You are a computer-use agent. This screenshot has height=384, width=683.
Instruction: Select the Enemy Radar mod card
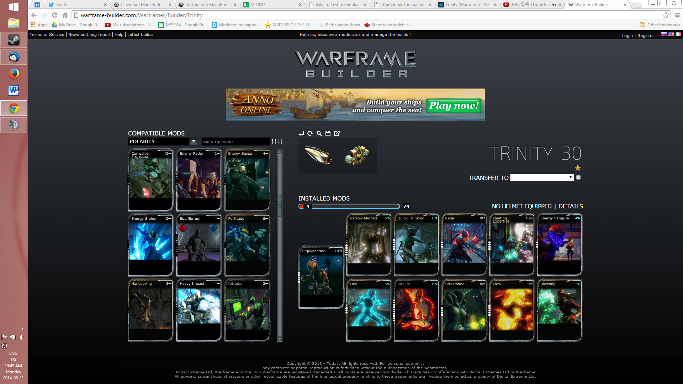pyautogui.click(x=199, y=180)
